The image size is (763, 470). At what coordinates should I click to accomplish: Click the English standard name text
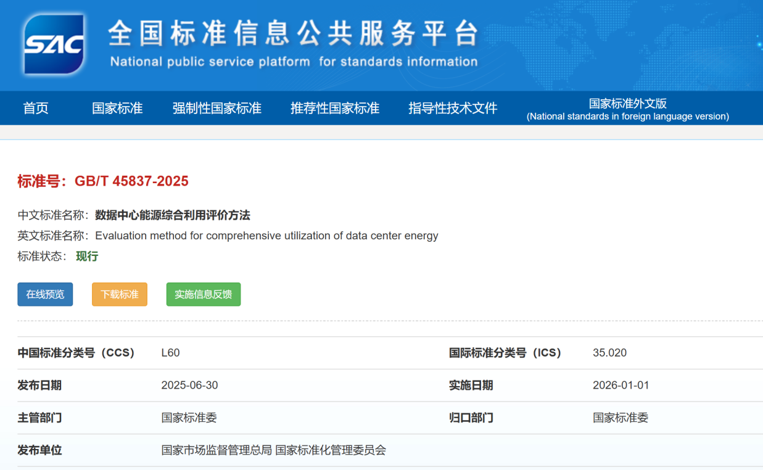coord(266,236)
